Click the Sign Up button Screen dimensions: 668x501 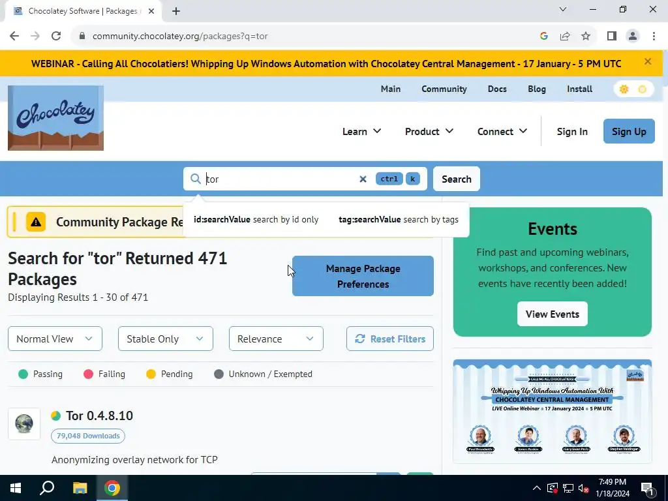(x=629, y=131)
